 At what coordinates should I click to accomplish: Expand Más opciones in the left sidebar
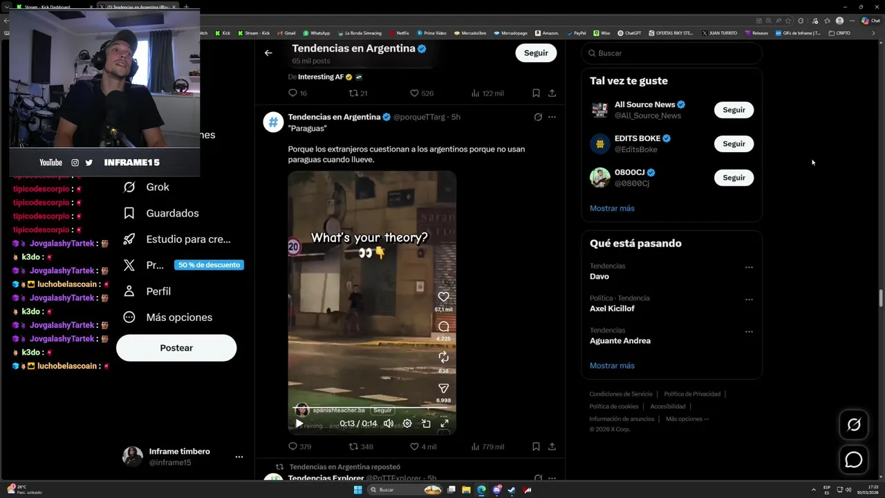click(x=167, y=317)
